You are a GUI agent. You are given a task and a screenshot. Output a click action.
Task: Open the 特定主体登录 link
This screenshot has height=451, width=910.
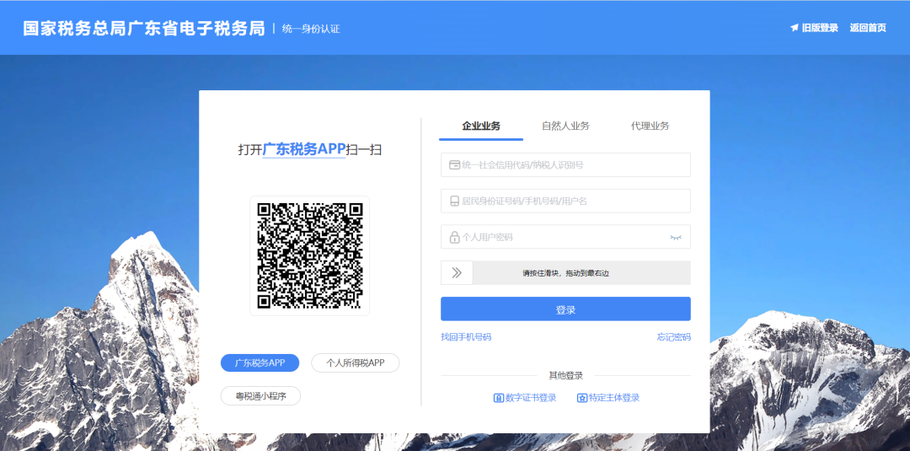click(x=614, y=398)
